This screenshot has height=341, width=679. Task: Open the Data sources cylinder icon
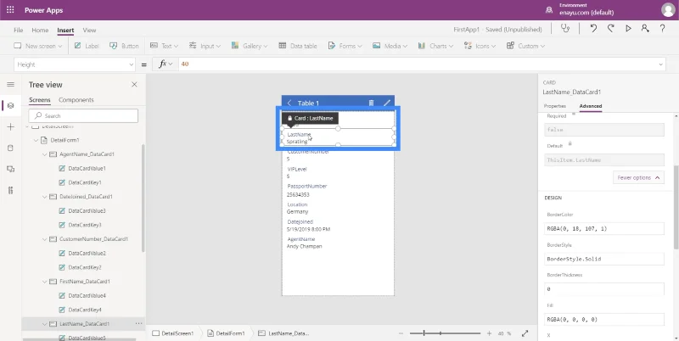click(11, 148)
